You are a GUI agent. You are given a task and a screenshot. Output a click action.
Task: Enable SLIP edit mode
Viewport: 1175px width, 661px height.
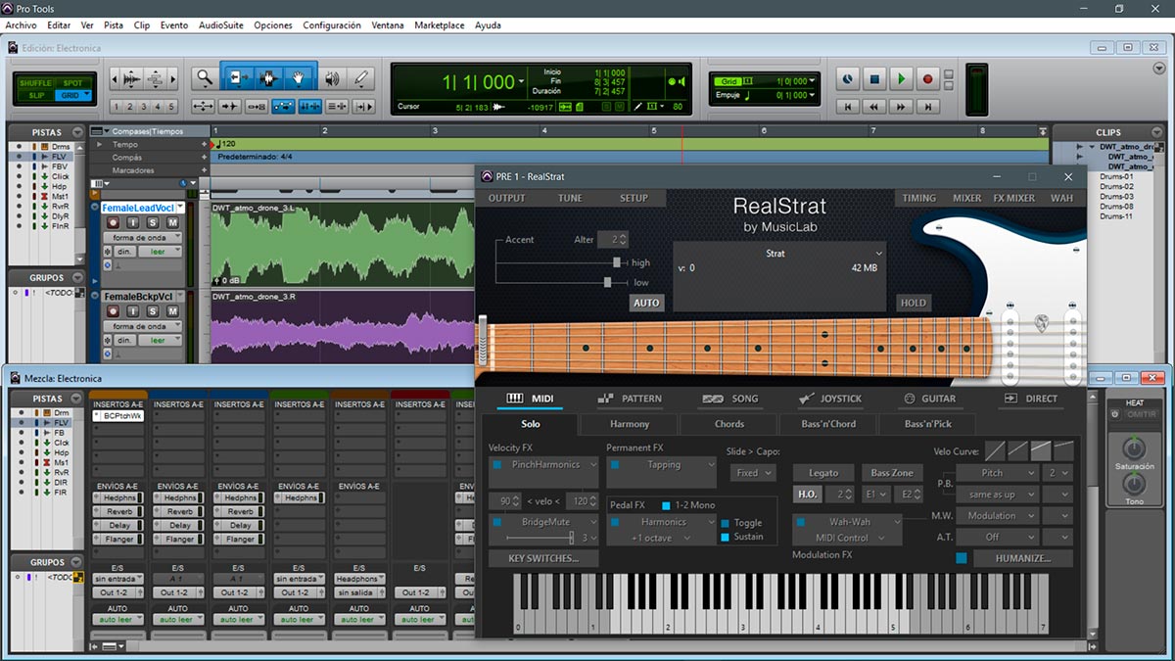coord(36,95)
